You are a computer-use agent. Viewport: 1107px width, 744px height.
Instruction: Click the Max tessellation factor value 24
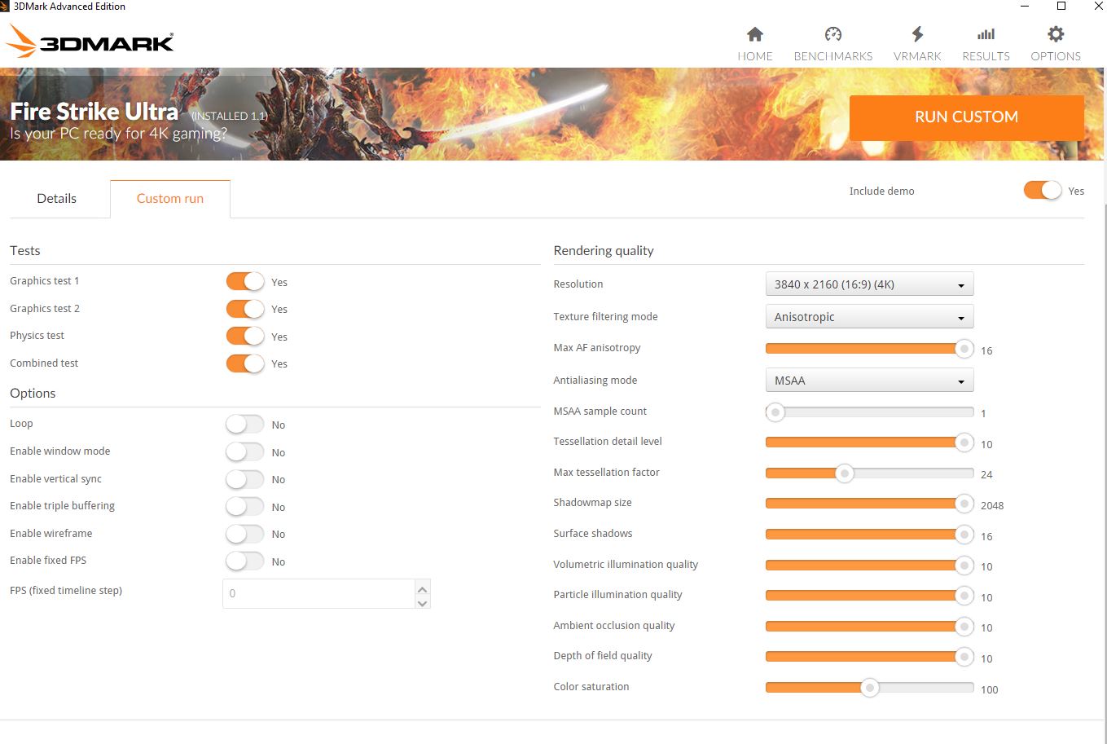(986, 474)
